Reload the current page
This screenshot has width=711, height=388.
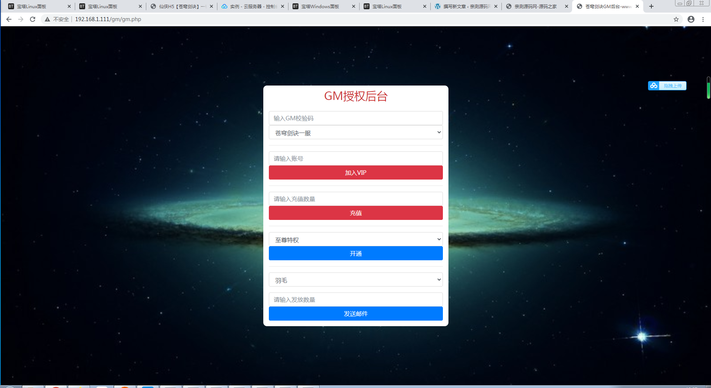(x=33, y=19)
